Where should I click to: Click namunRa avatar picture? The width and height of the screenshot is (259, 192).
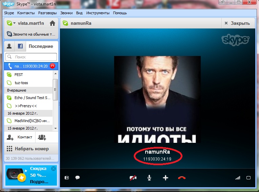click(157, 99)
